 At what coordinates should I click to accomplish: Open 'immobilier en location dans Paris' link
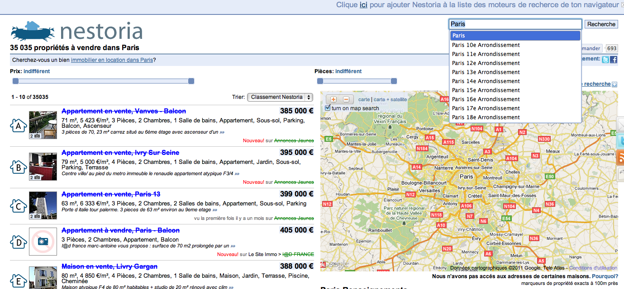[112, 60]
